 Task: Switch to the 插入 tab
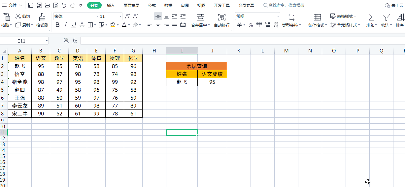[x=111, y=5]
